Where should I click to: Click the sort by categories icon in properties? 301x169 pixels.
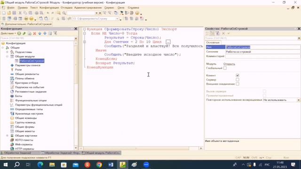click(x=212, y=33)
